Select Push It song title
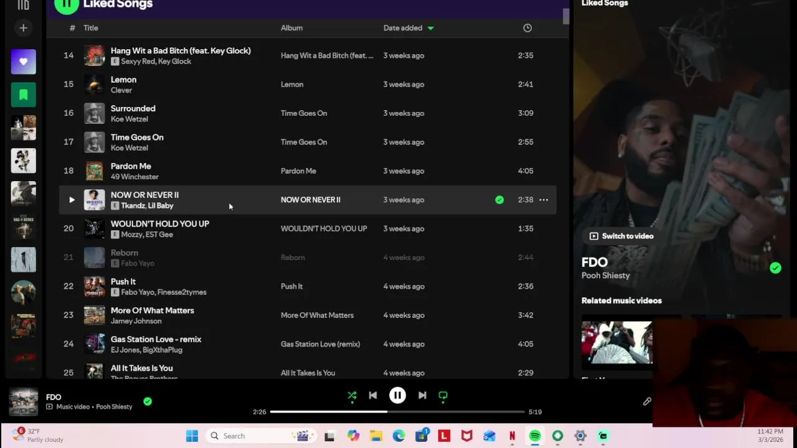This screenshot has height=448, width=797. pyautogui.click(x=123, y=281)
